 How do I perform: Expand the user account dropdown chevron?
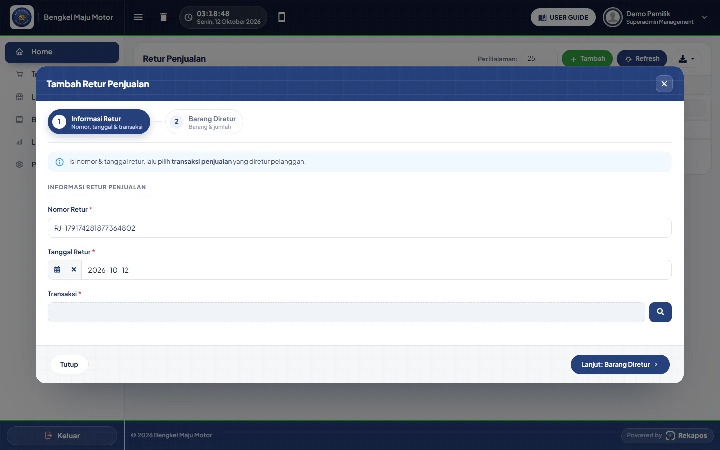pos(704,17)
